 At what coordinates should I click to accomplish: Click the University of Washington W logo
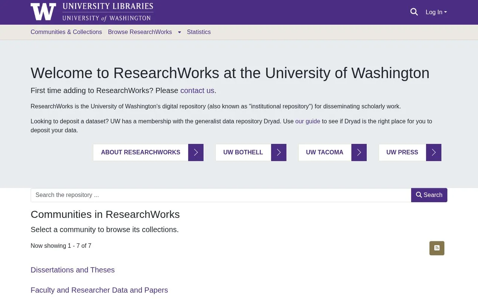pos(43,12)
